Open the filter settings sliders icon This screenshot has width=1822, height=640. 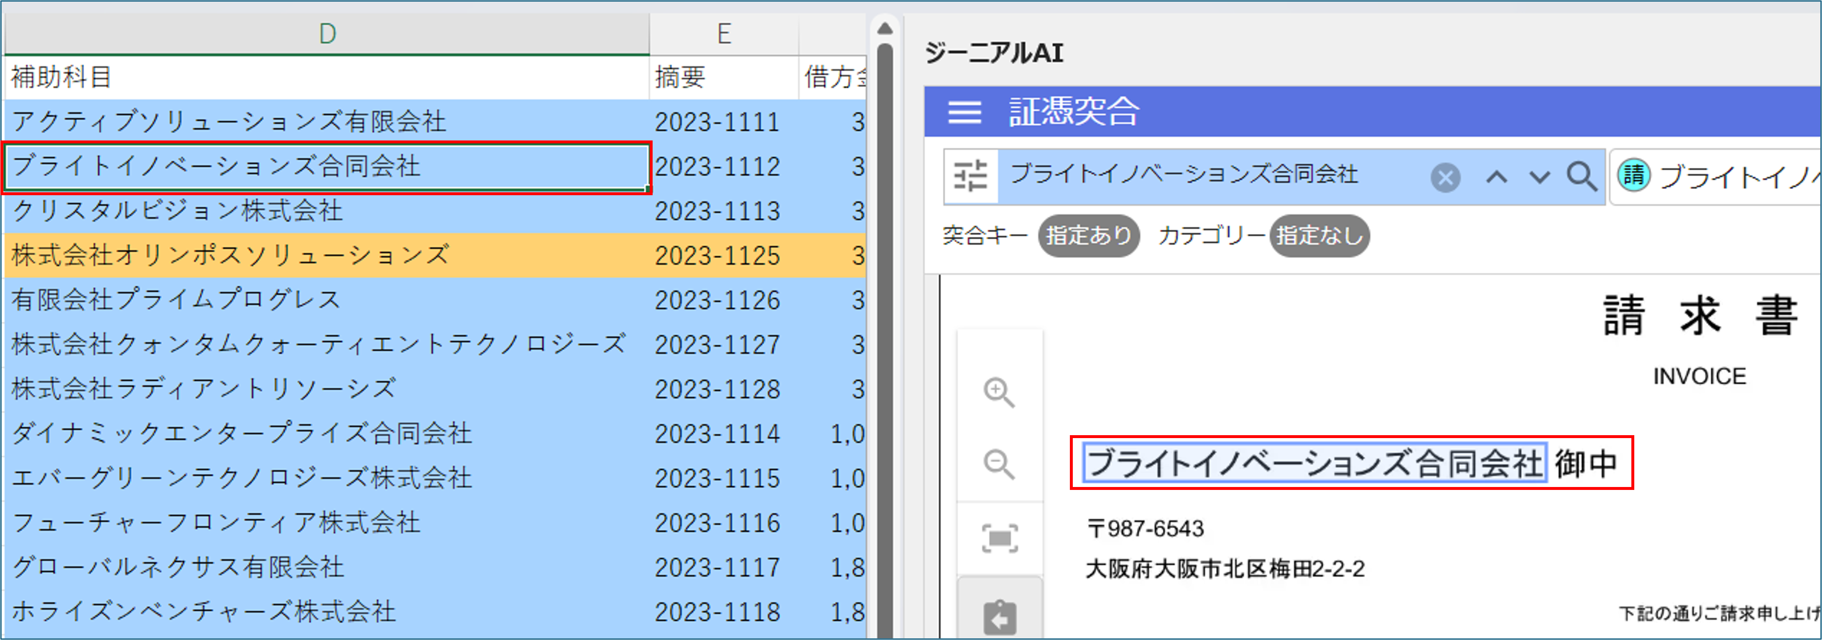(x=970, y=176)
